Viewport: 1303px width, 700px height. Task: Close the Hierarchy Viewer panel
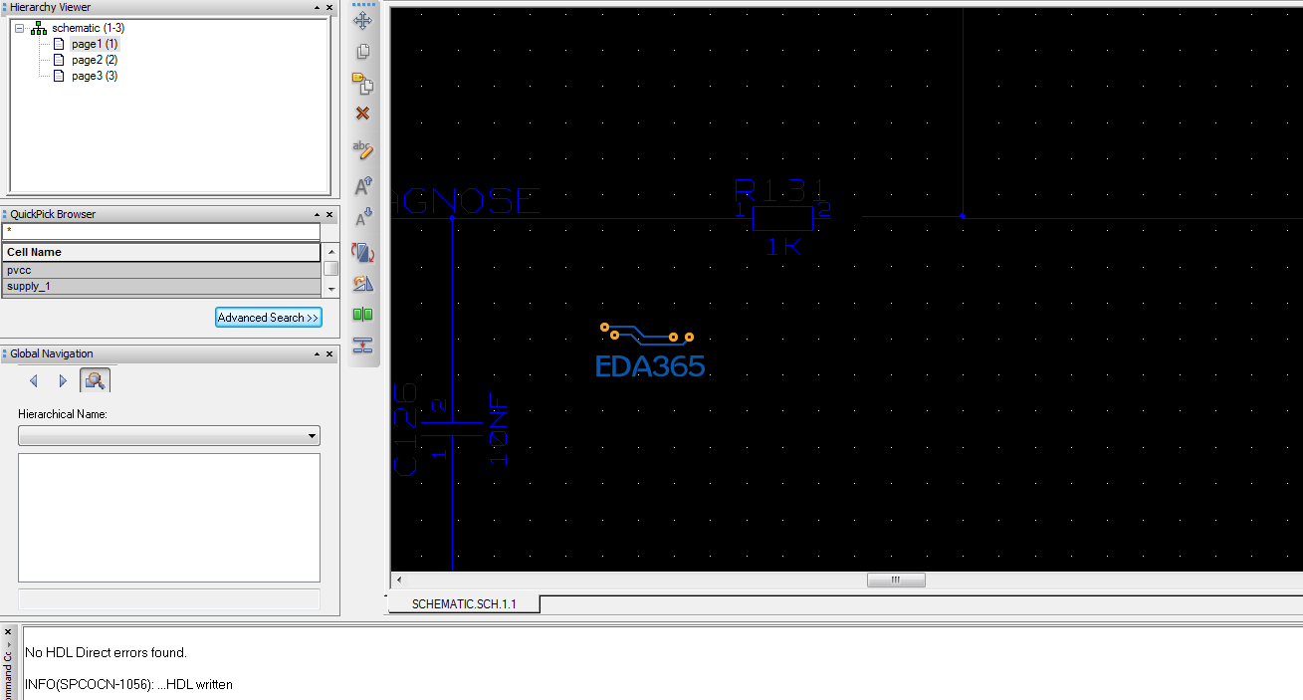pyautogui.click(x=329, y=7)
